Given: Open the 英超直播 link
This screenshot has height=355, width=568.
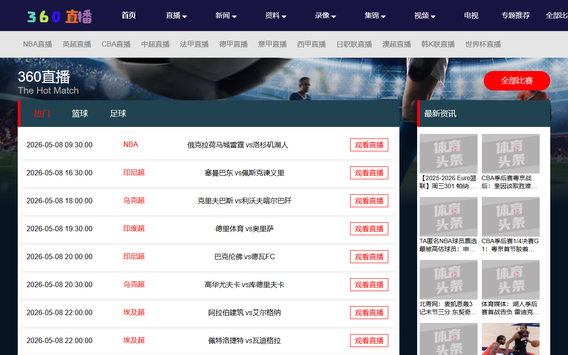Looking at the screenshot, I should tap(77, 44).
